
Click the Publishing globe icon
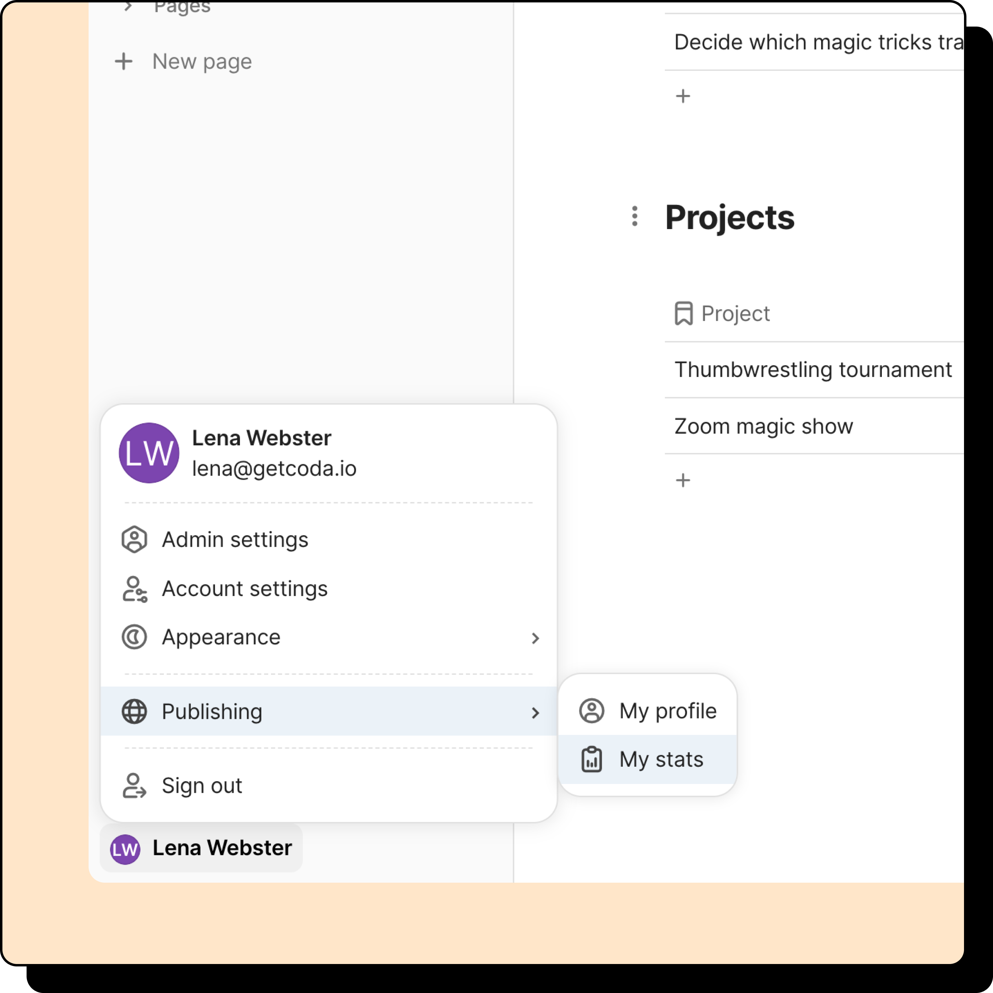[134, 712]
